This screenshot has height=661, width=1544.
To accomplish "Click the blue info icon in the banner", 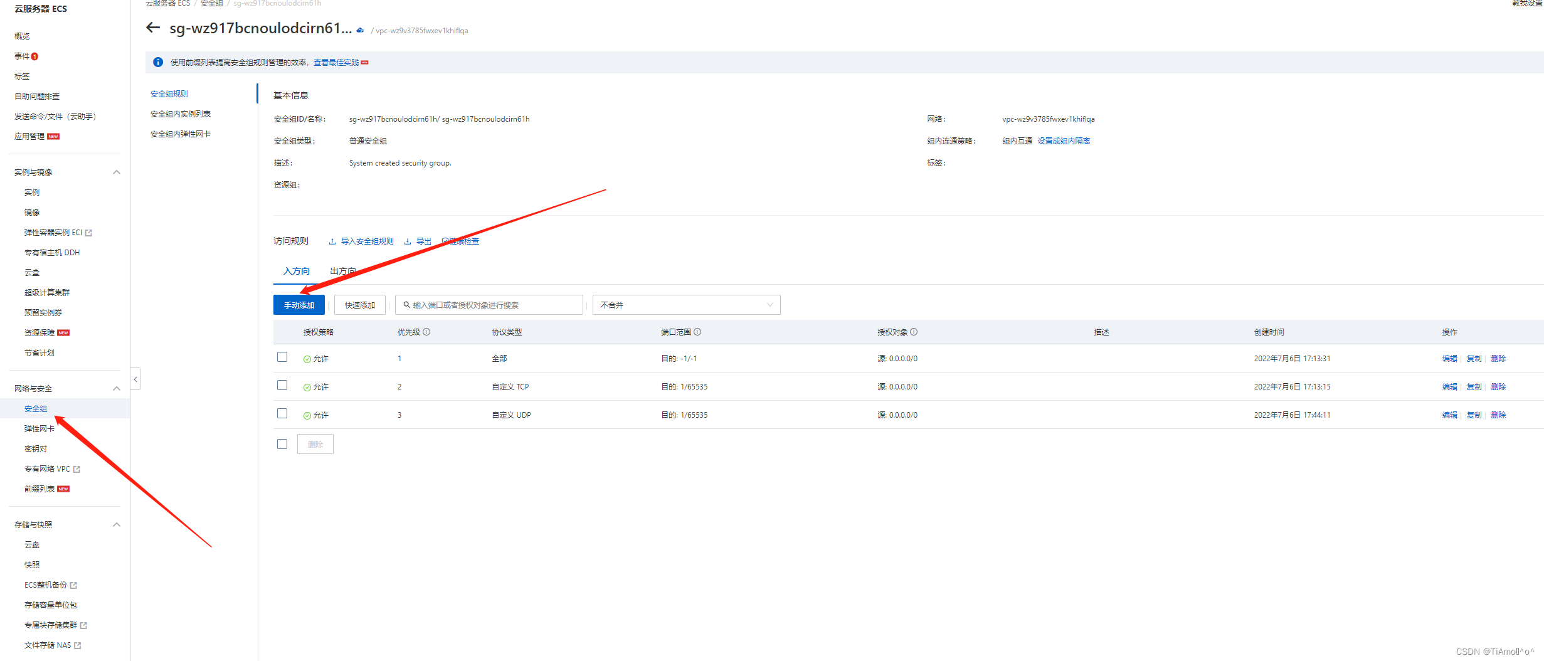I will 158,62.
